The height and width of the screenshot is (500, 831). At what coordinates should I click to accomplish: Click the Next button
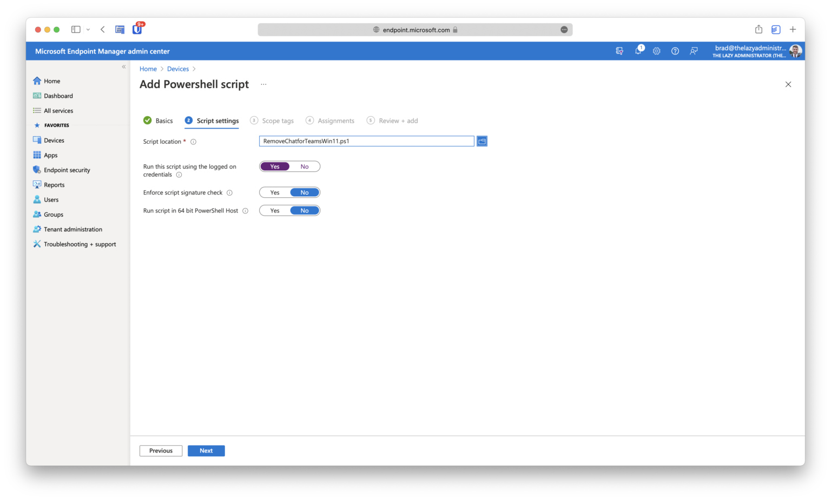tap(206, 451)
